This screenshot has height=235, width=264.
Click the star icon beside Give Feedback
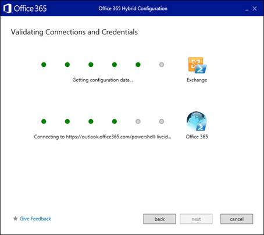pos(15,219)
